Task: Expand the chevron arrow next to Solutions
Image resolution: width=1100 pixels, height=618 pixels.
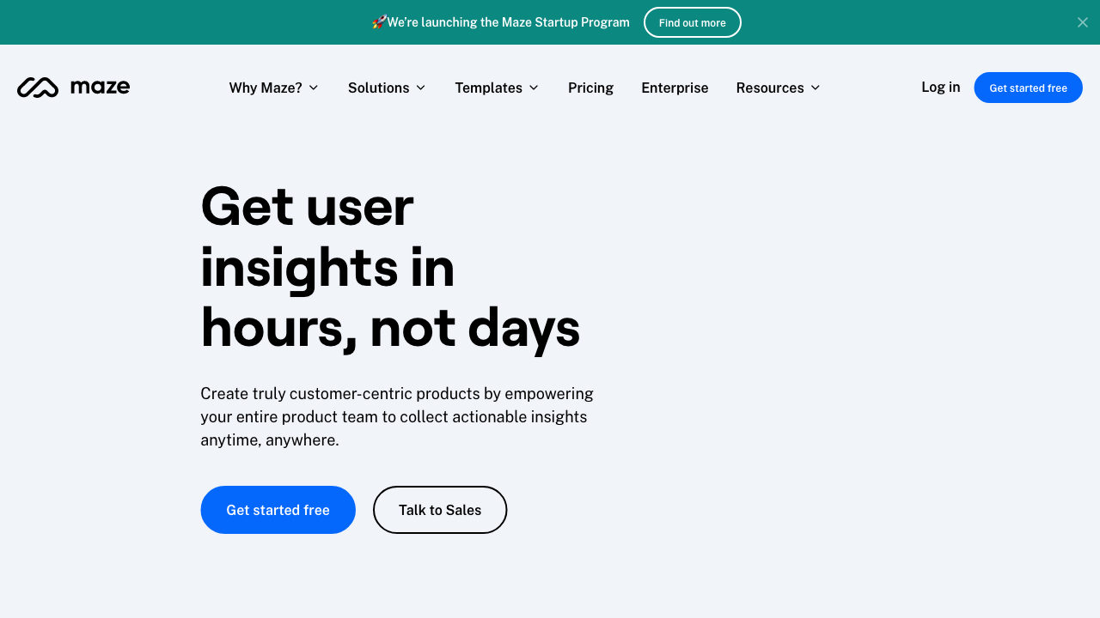Action: click(x=421, y=88)
